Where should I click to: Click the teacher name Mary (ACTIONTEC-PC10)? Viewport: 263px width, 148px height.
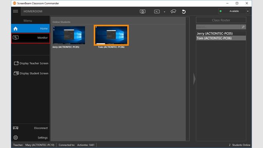pyautogui.click(x=40, y=145)
